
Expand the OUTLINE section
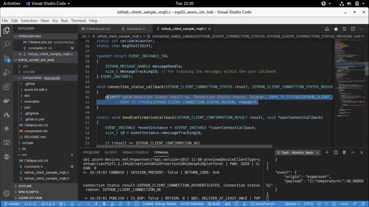[45, 186]
